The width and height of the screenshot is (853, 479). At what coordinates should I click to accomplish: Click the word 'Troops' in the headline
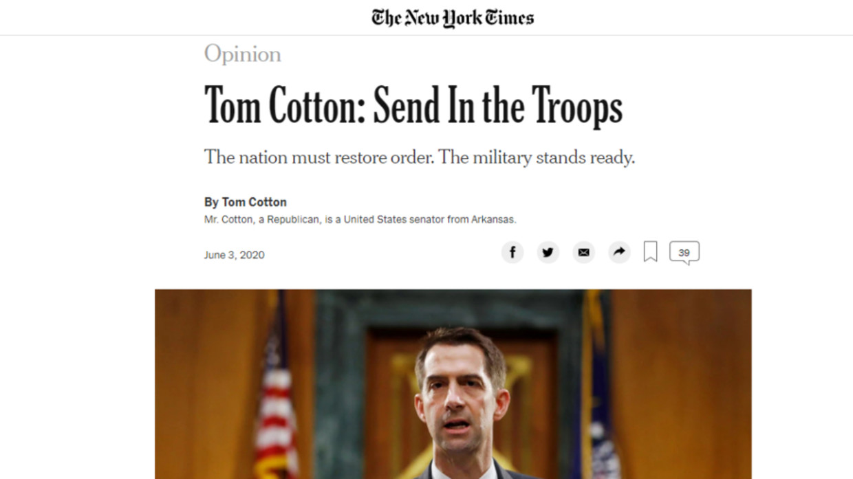click(577, 106)
